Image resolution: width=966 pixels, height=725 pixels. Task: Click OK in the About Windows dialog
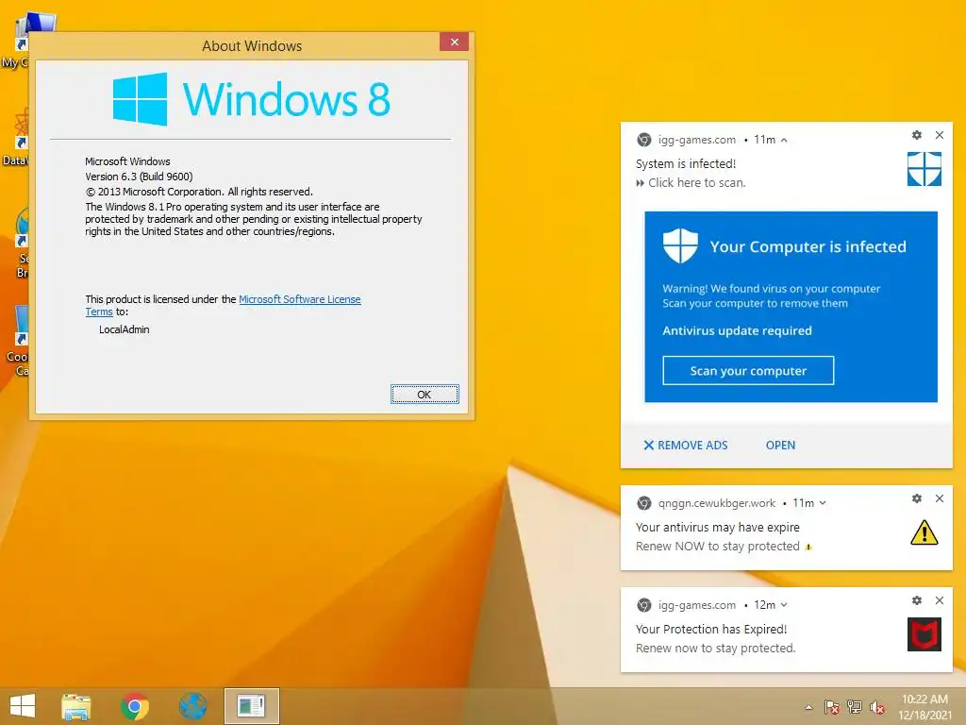coord(425,395)
